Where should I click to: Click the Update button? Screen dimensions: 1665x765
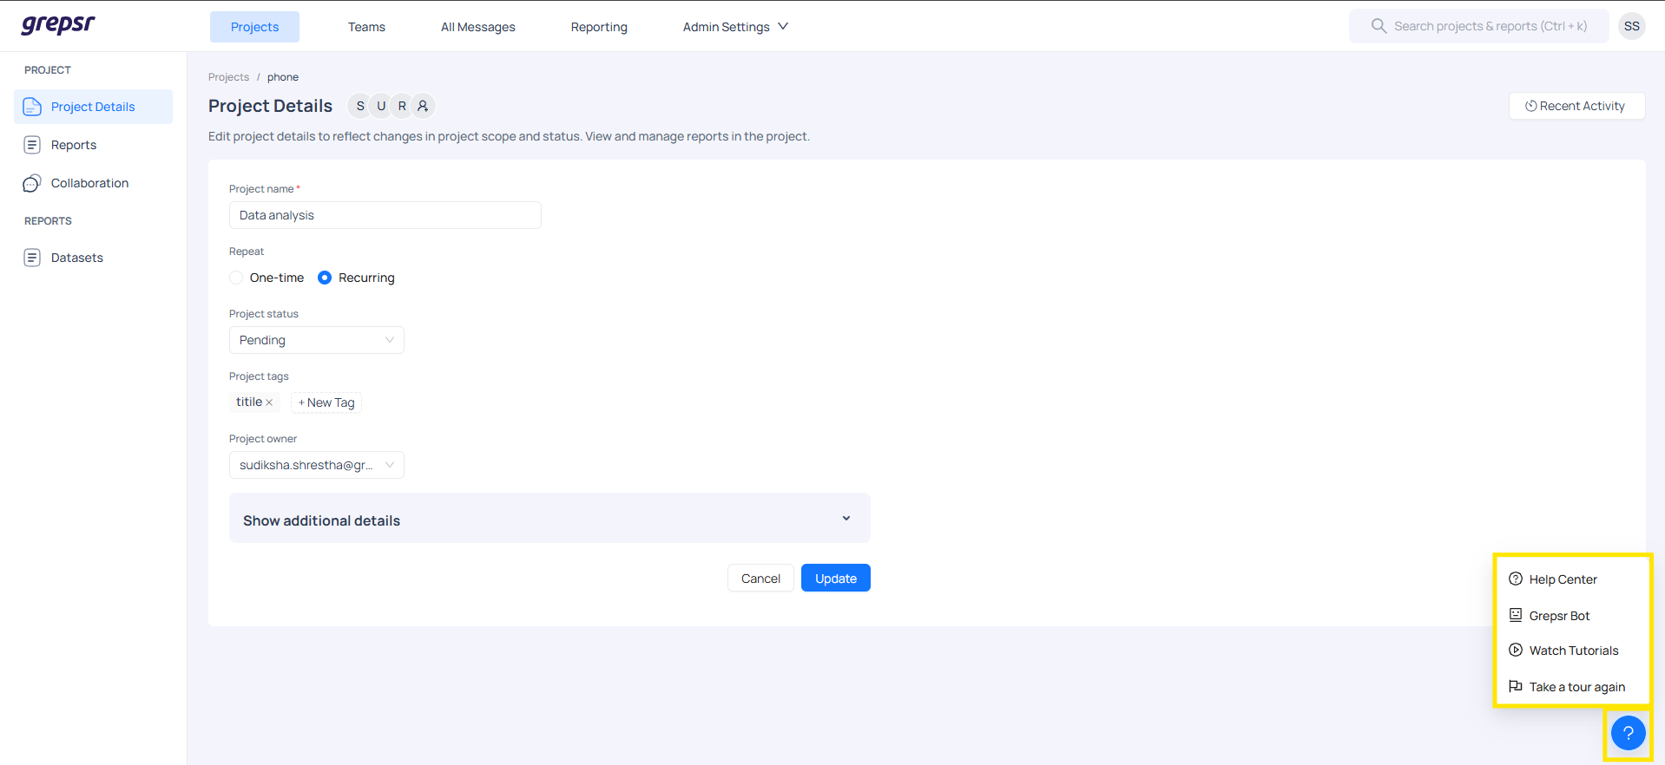pyautogui.click(x=835, y=579)
